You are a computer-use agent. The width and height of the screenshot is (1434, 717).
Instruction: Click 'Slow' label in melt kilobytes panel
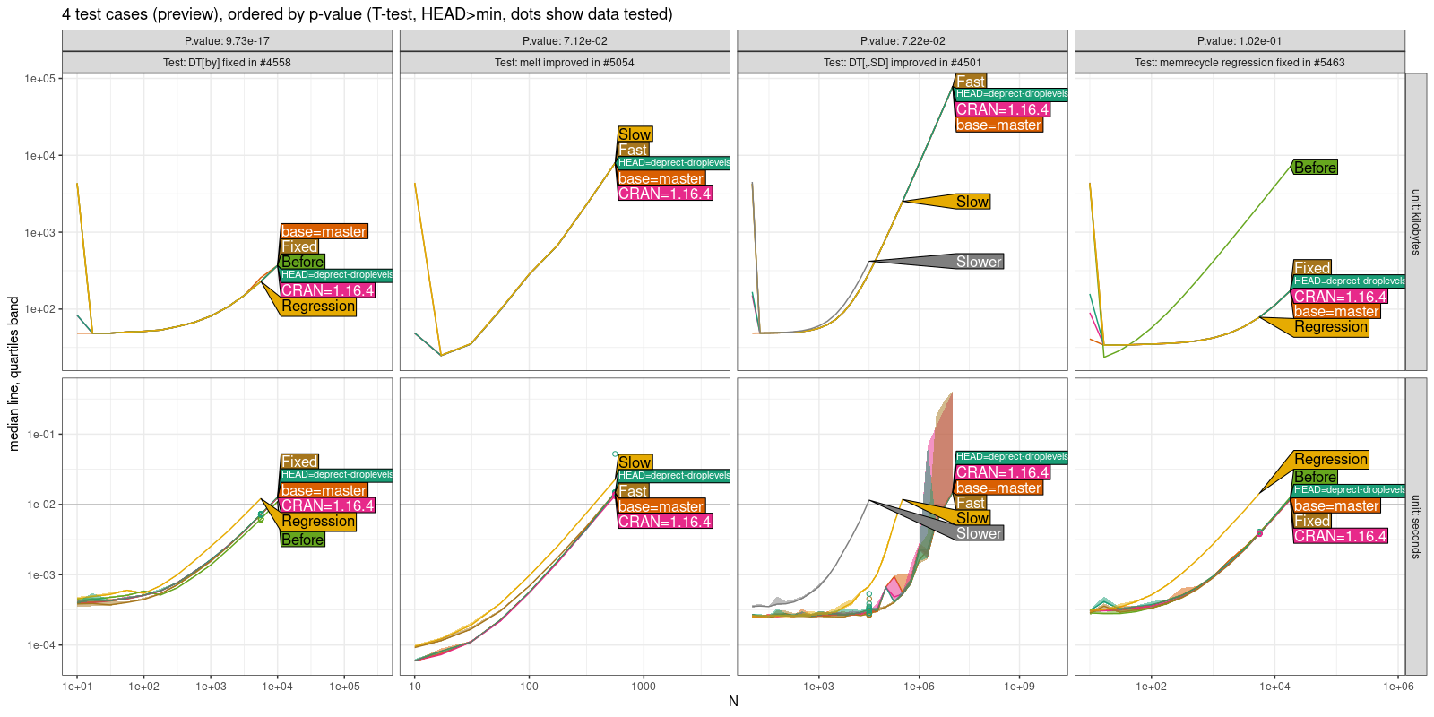pos(635,134)
